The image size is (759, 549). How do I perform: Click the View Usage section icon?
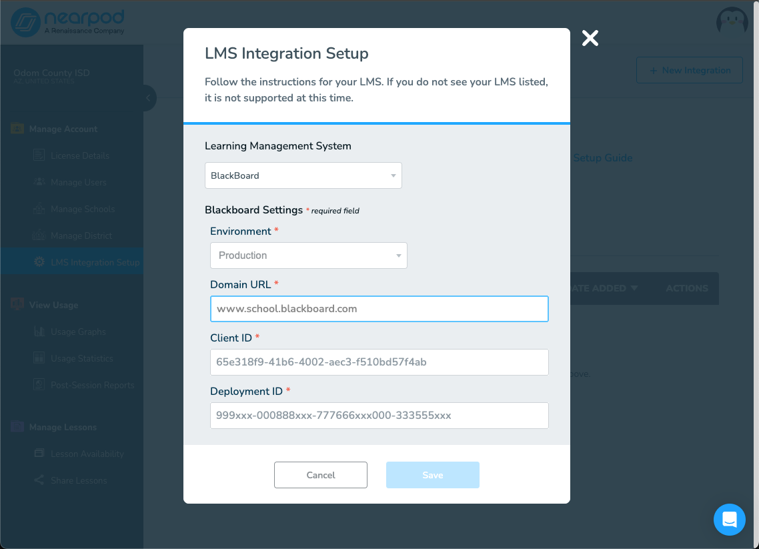[17, 304]
